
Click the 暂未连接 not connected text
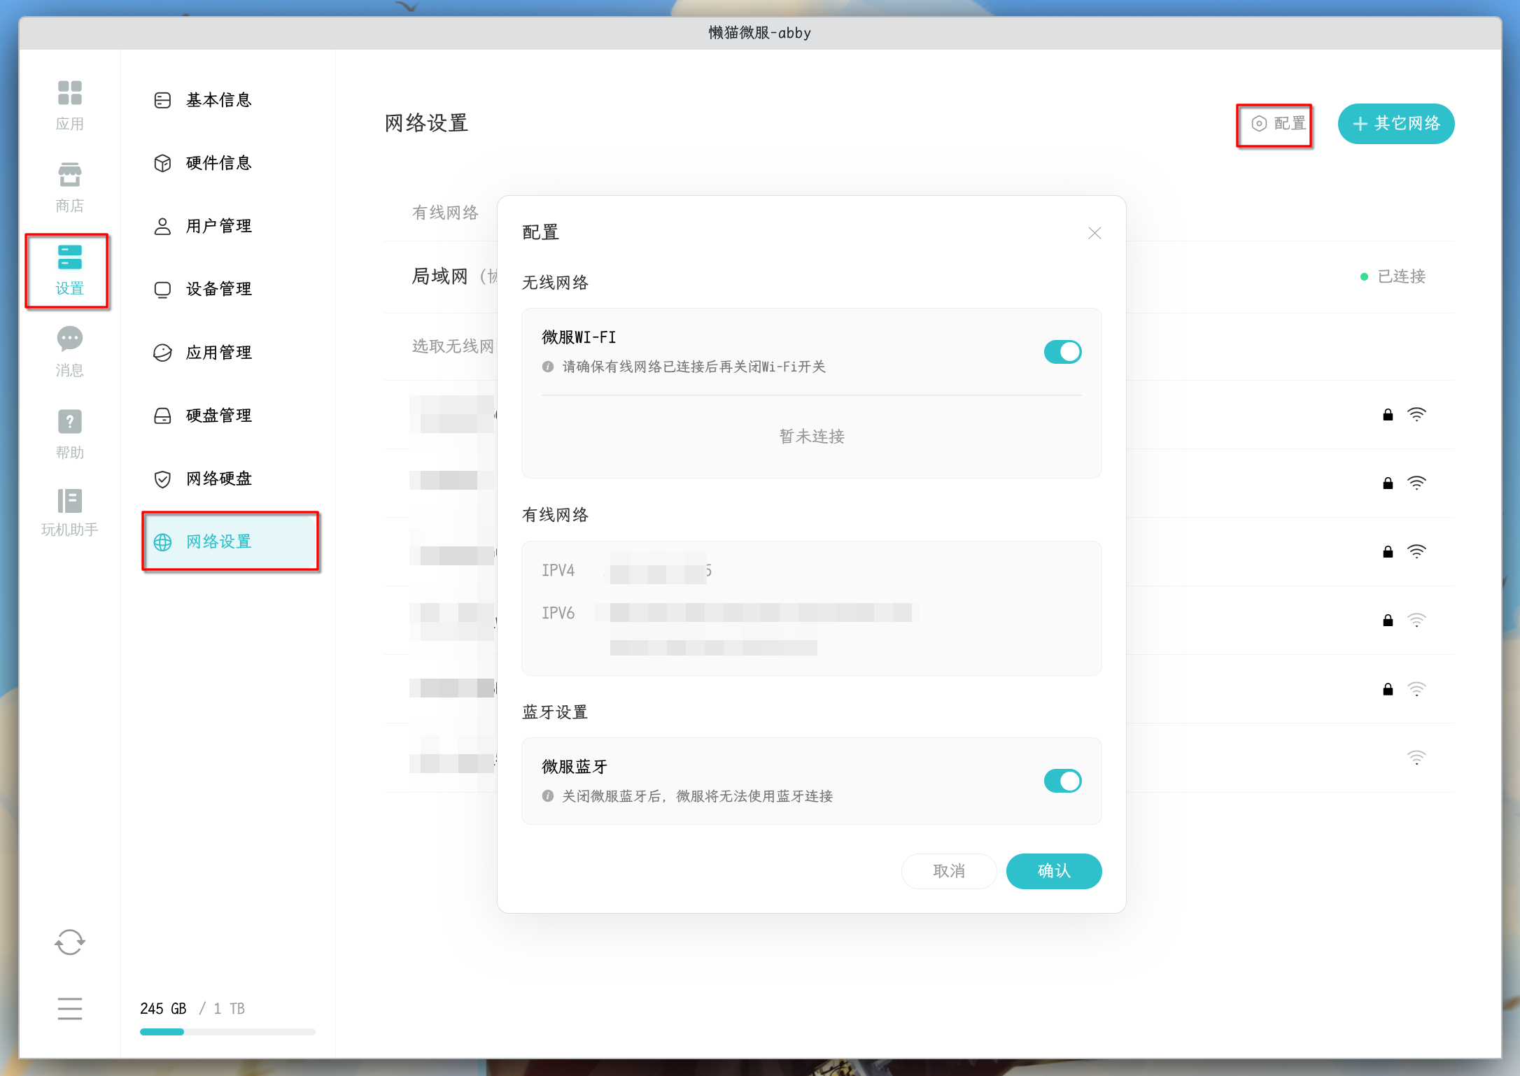click(812, 437)
